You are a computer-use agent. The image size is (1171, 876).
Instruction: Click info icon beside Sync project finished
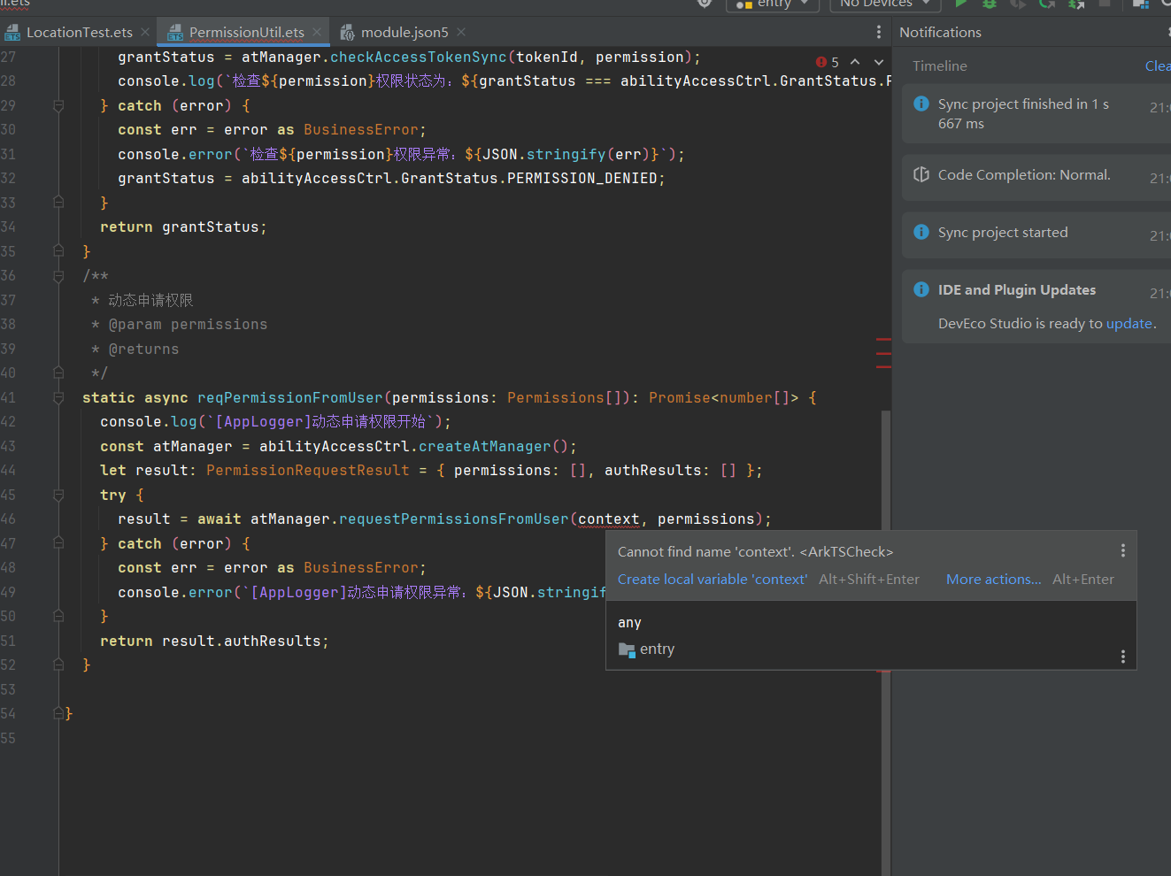[921, 104]
